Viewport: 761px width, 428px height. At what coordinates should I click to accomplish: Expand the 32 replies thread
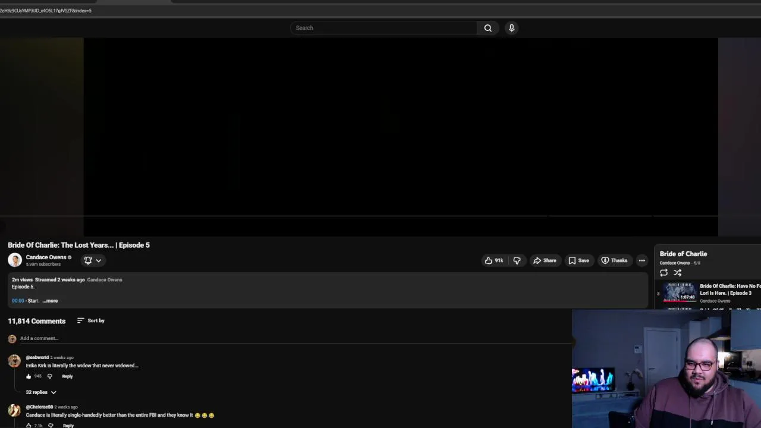[41, 392]
